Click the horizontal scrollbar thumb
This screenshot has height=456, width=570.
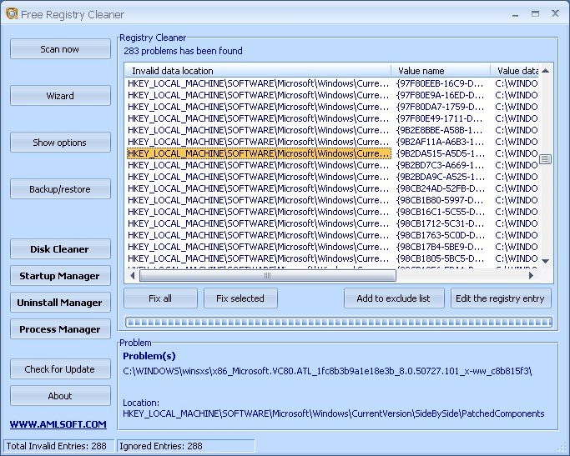click(268, 276)
